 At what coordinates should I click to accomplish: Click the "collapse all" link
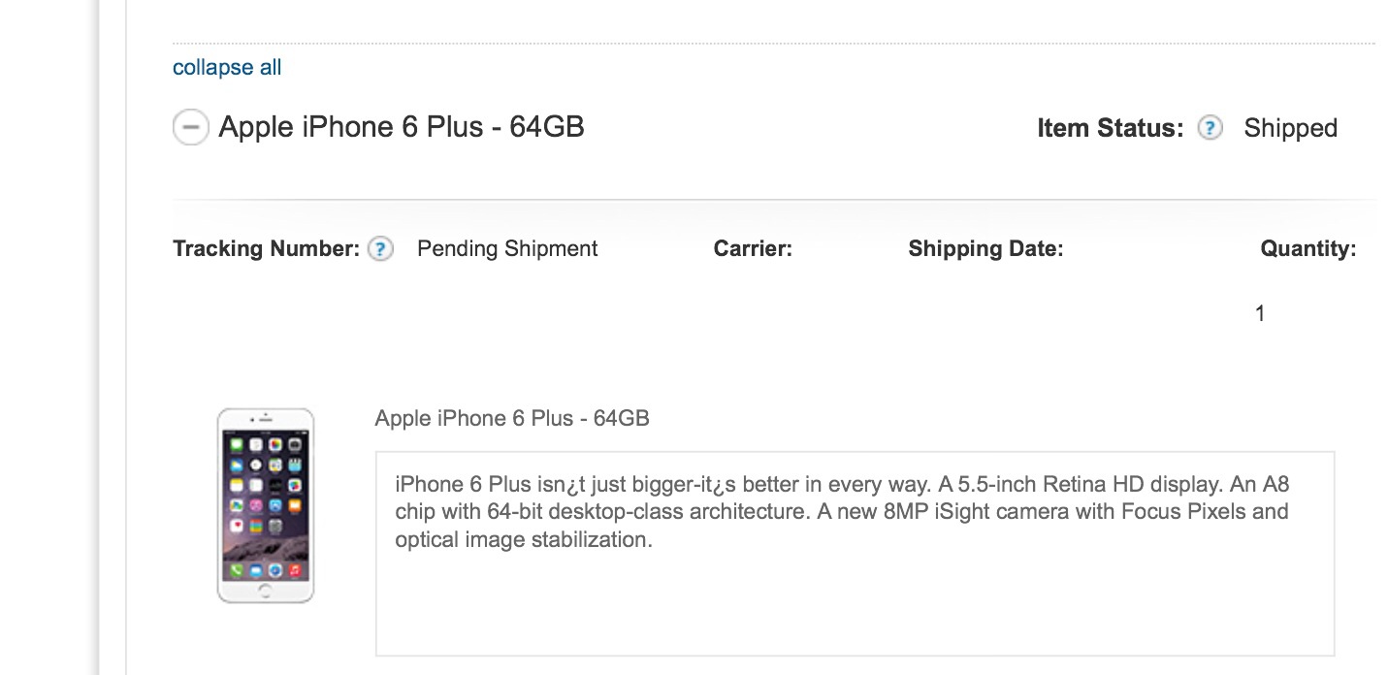click(227, 68)
